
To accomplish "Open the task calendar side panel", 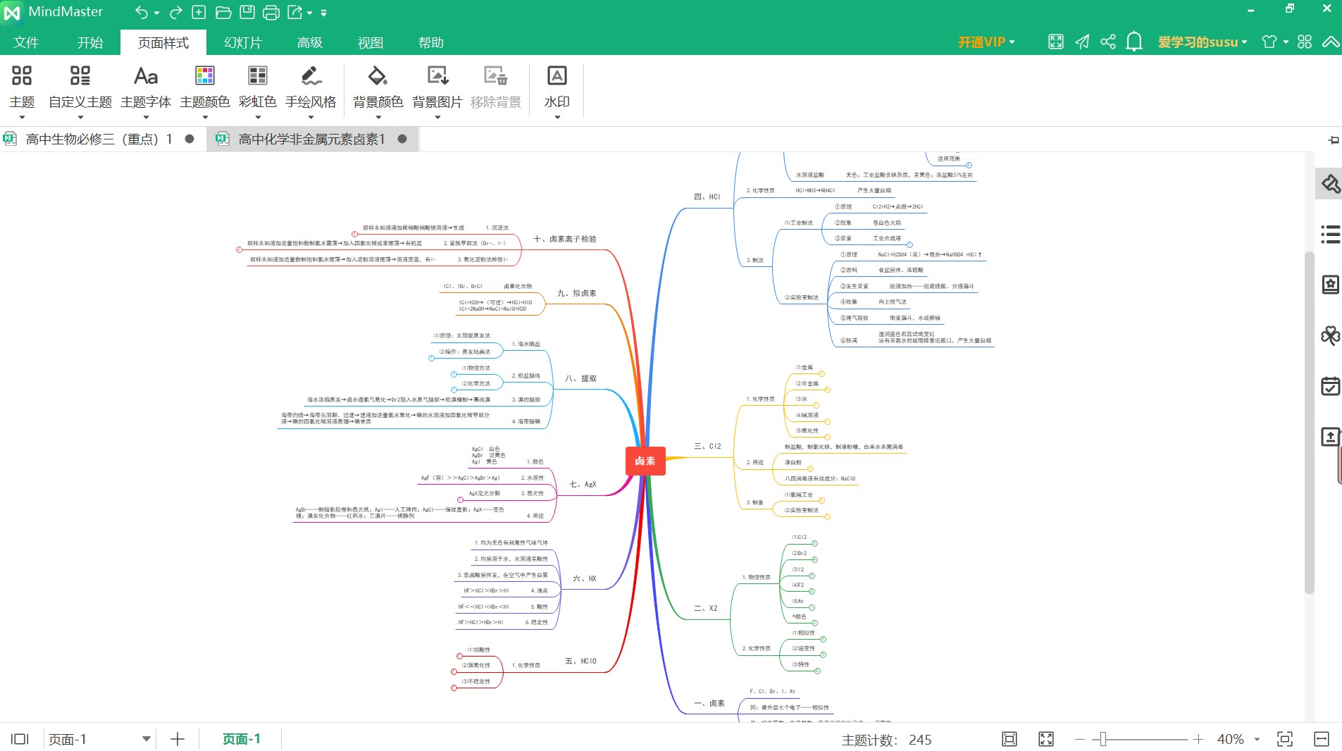I will click(1330, 386).
